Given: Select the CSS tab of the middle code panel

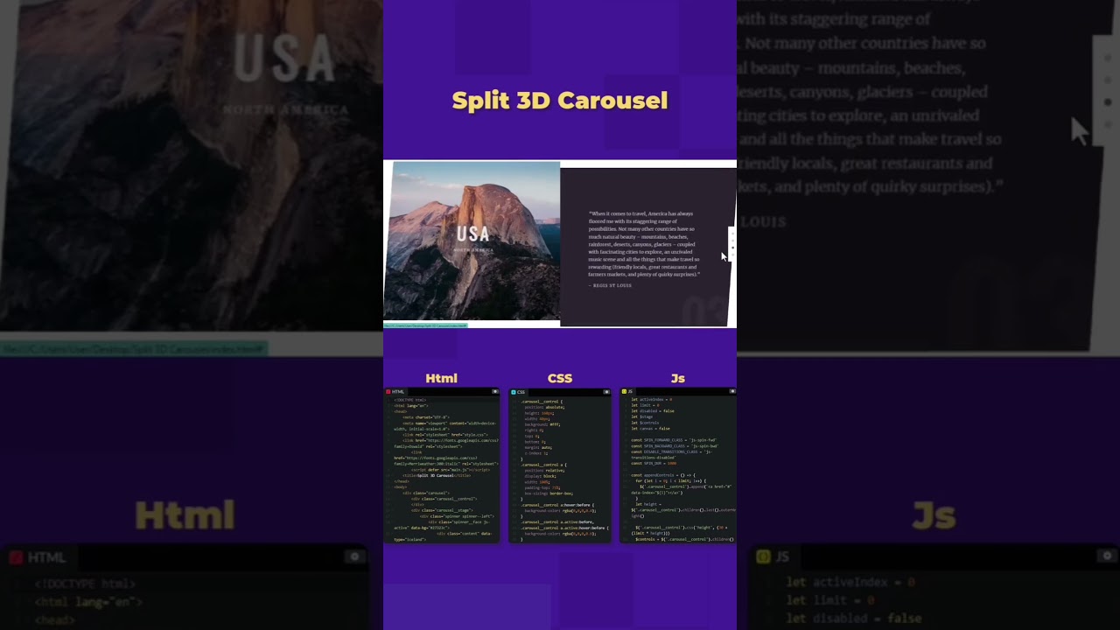Looking at the screenshot, I should point(519,392).
